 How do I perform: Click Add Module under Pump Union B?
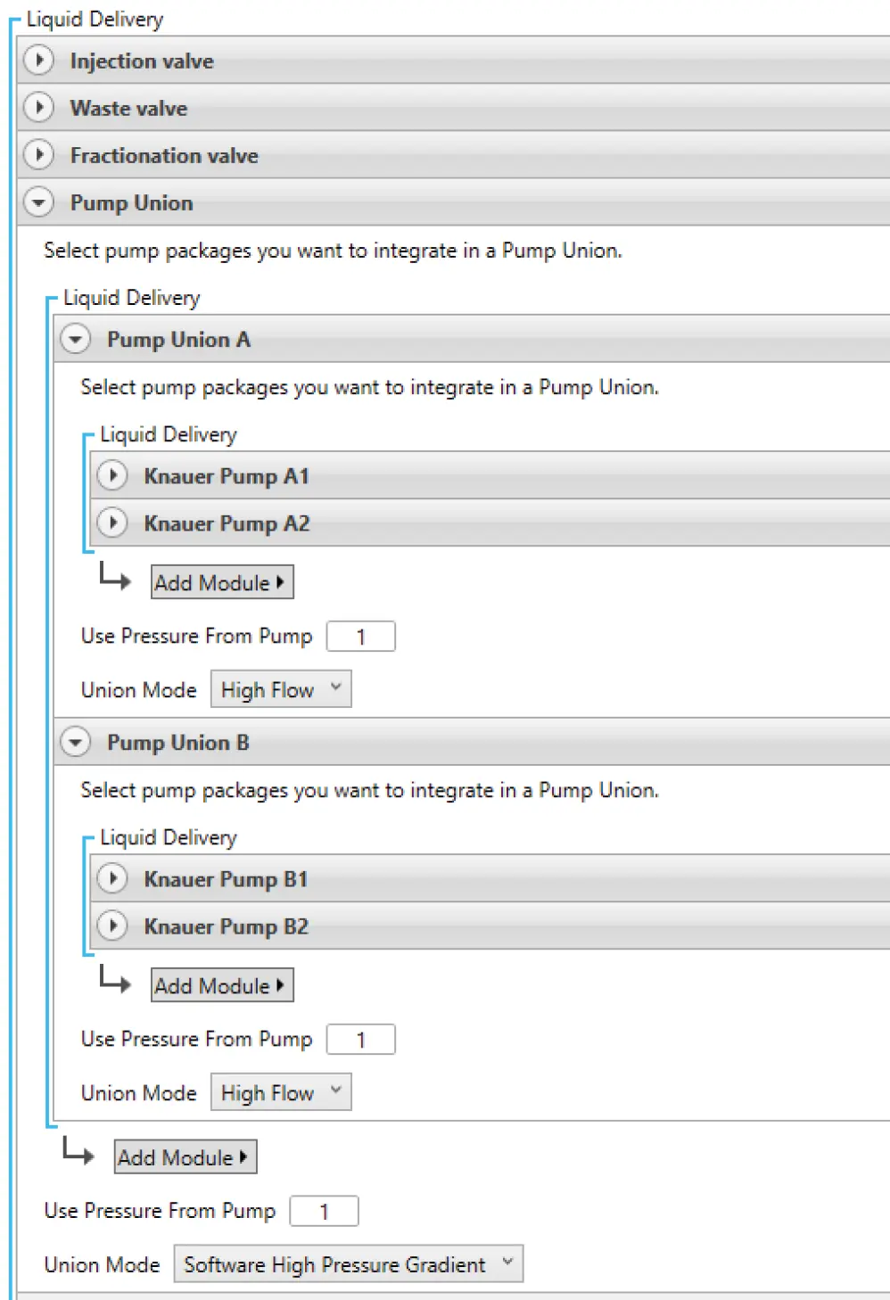pos(222,985)
